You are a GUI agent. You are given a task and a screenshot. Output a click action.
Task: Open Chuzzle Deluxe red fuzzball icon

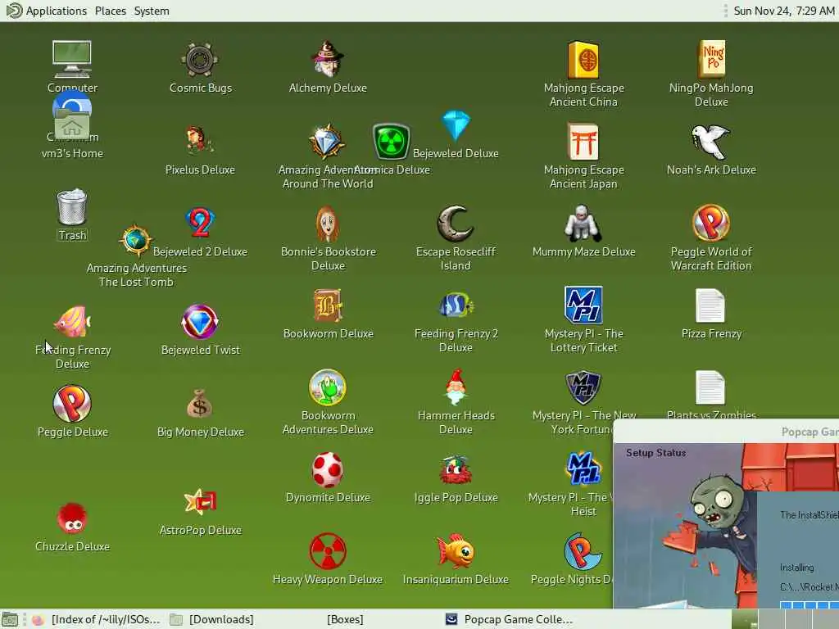pos(72,518)
